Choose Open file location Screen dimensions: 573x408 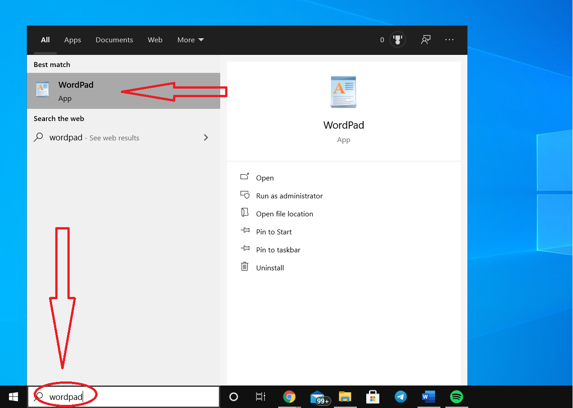[x=284, y=214]
